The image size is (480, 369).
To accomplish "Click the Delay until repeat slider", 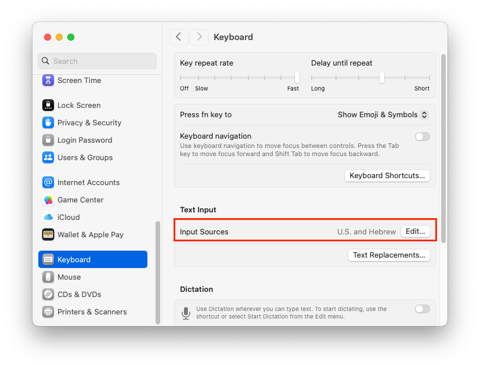I will [370, 78].
